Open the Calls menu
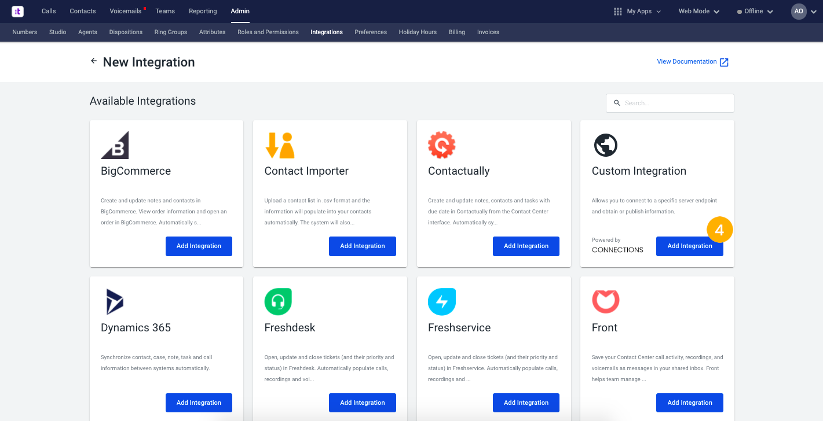This screenshot has height=421, width=823. coord(49,11)
